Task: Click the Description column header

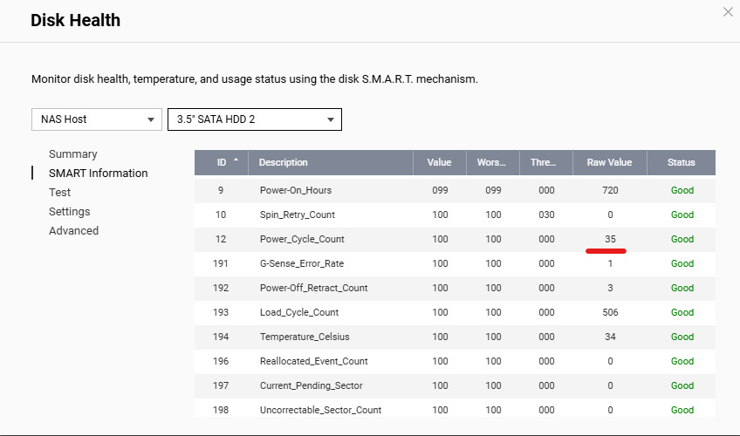Action: point(284,162)
